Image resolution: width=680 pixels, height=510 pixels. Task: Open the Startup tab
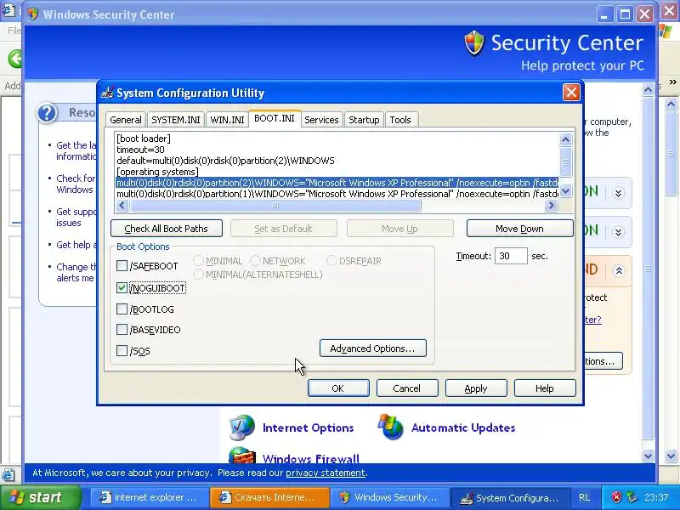click(x=364, y=120)
